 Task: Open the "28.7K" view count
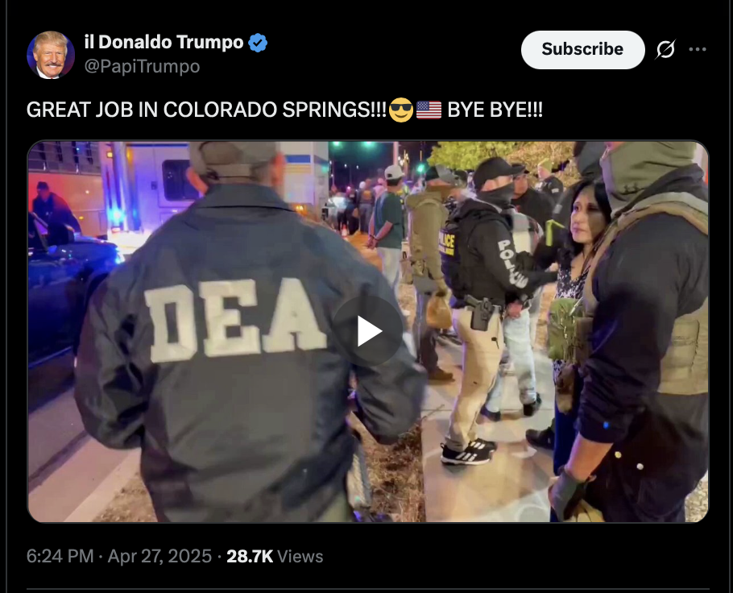tap(250, 556)
